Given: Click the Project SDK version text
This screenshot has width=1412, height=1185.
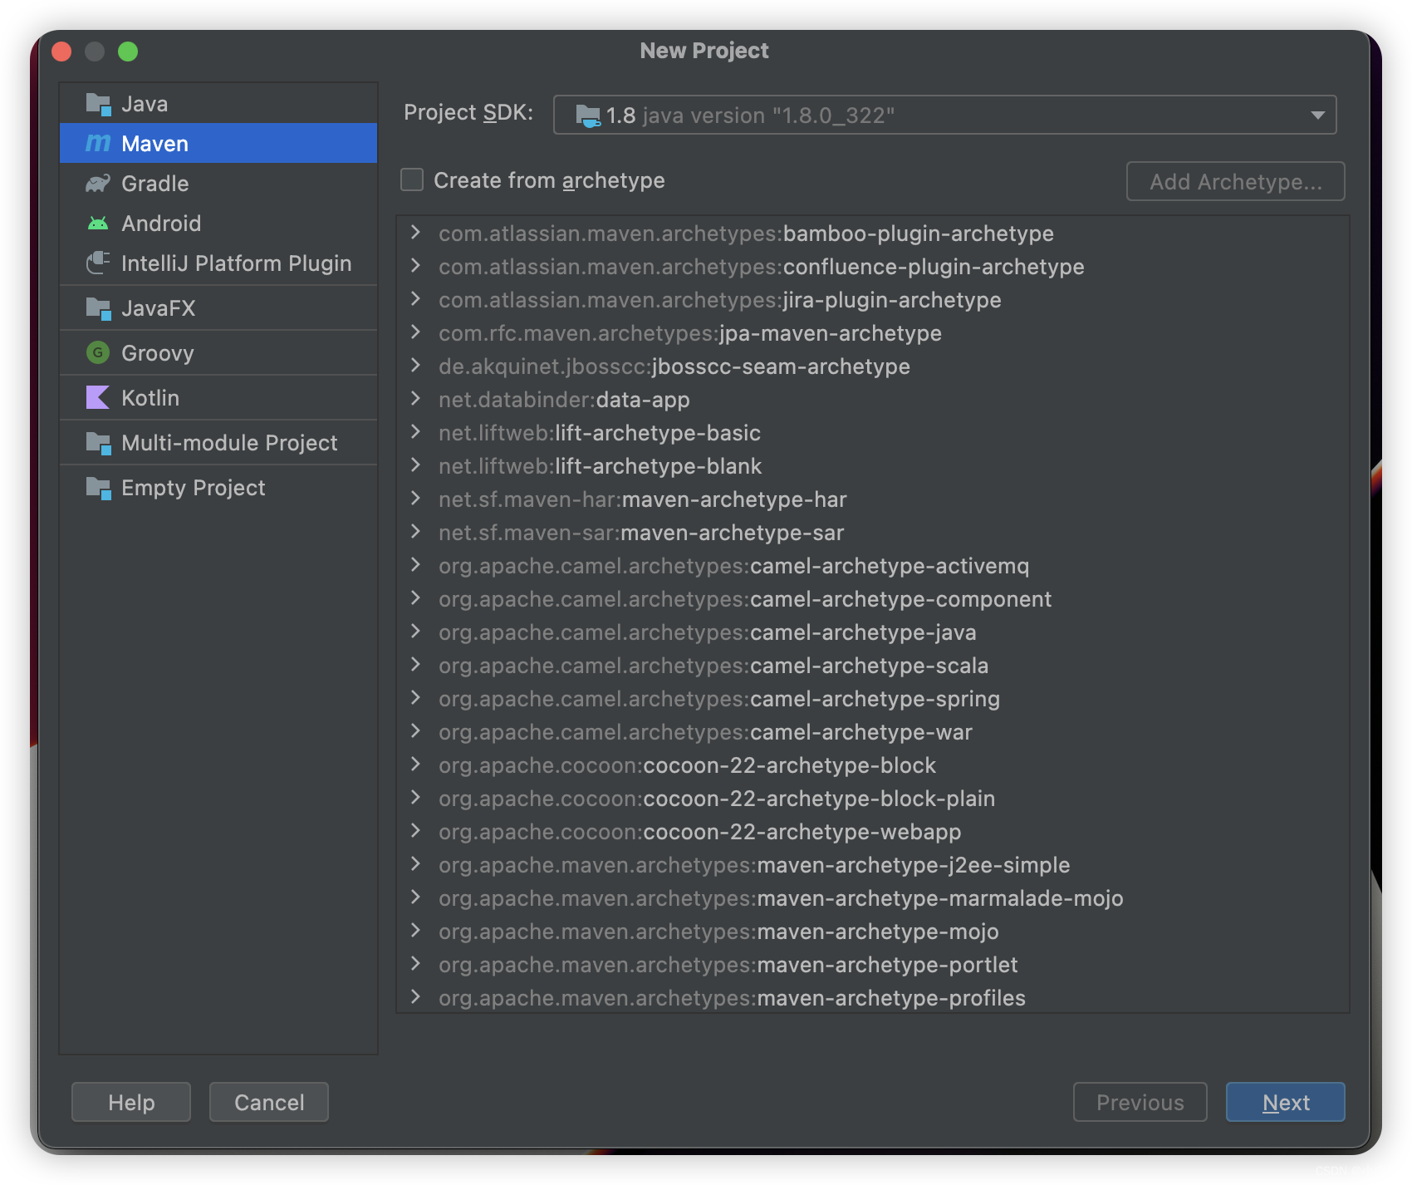Looking at the screenshot, I should point(750,116).
